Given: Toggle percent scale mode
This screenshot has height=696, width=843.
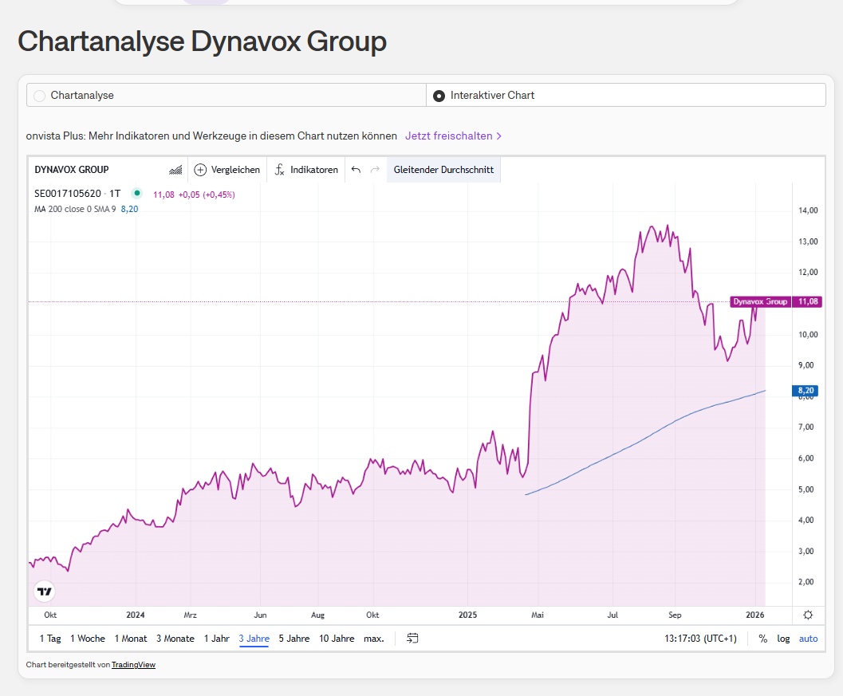Looking at the screenshot, I should (762, 639).
